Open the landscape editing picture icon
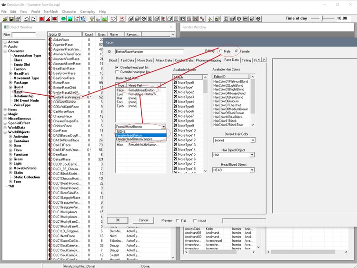 70,19
